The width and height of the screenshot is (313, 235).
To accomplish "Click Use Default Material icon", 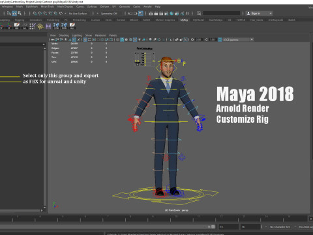I will point(127,40).
